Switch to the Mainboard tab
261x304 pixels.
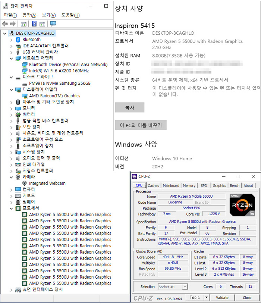click(x=171, y=185)
